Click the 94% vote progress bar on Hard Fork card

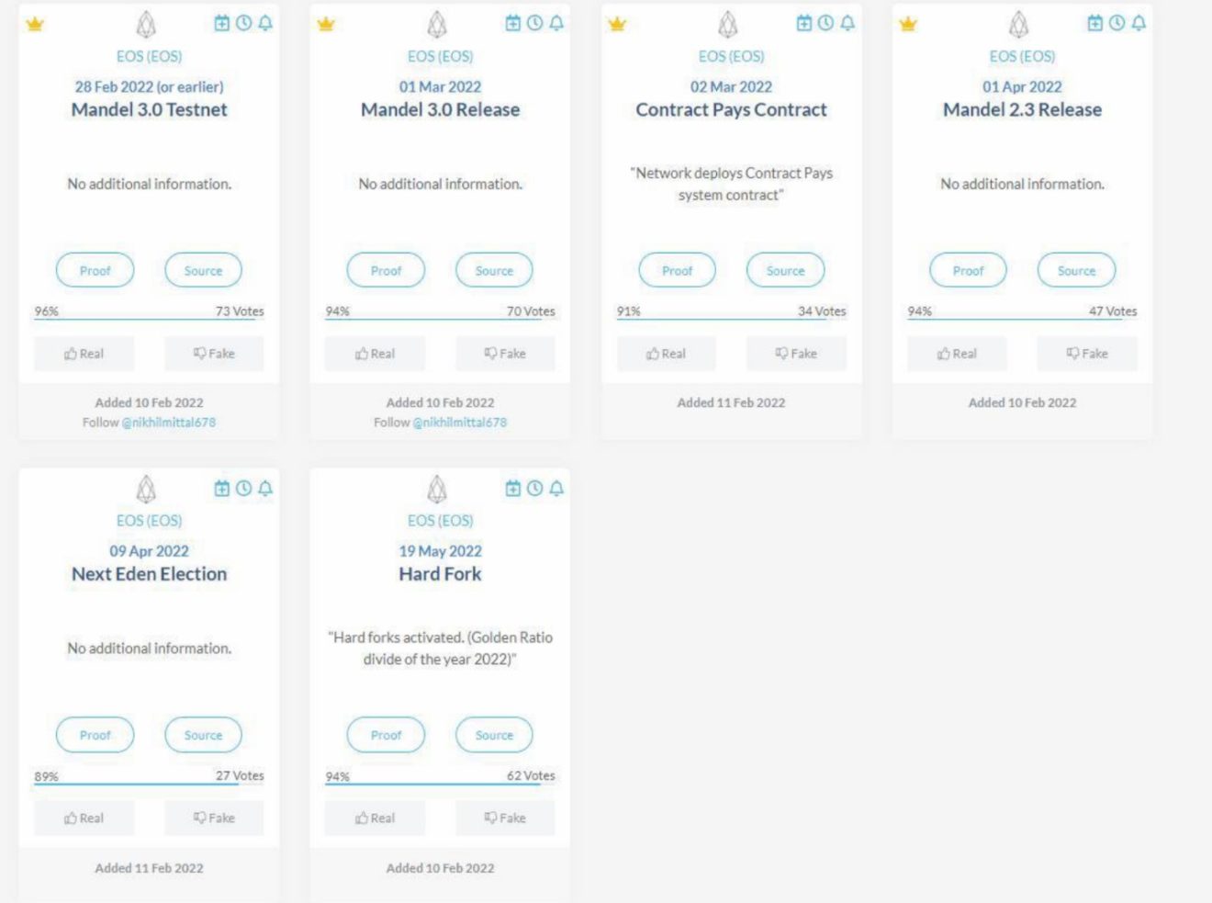pos(440,784)
